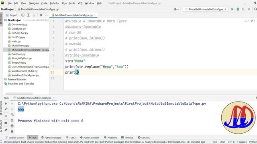Viewport: 257px width, 144px height.
Task: Click UTF-8 encoding in status bar
Action: (x=231, y=142)
